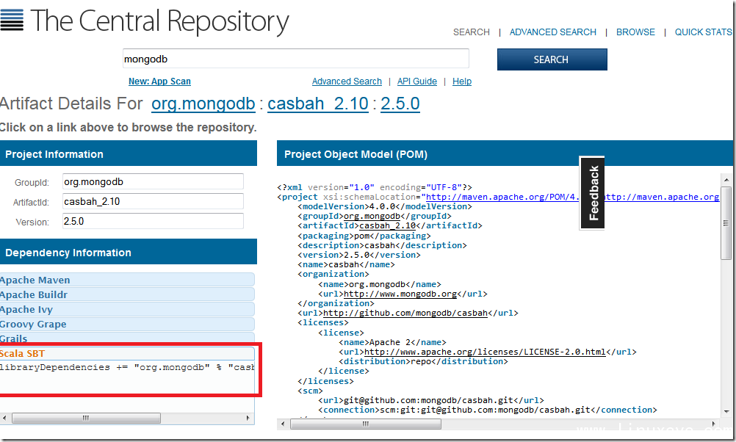The height and width of the screenshot is (442, 736).
Task: Click left arrow of dependency panel scrollbar
Action: [4, 418]
